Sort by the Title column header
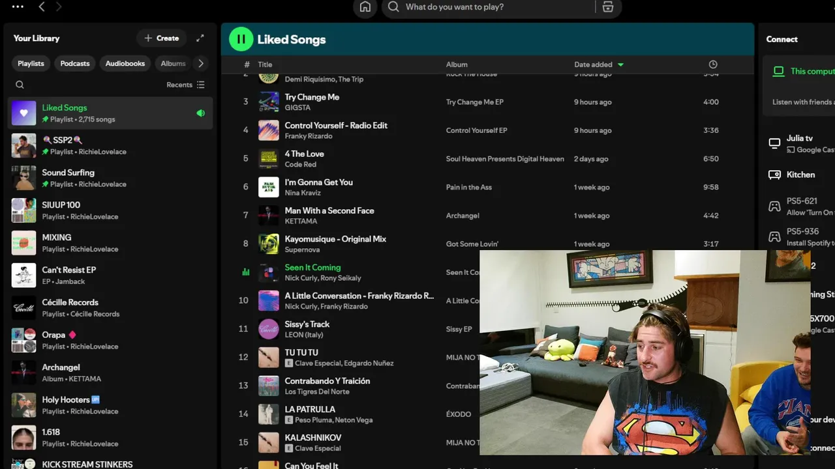Image resolution: width=835 pixels, height=469 pixels. click(265, 64)
